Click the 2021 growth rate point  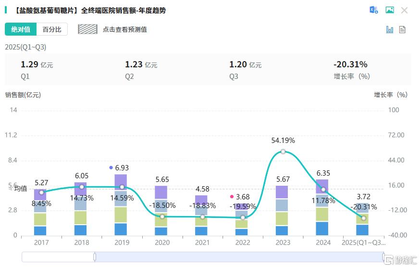pos(202,217)
